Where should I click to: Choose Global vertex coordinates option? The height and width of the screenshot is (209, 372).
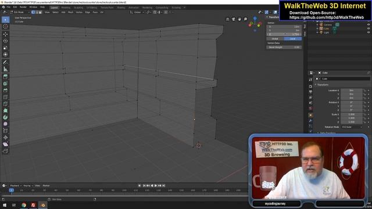[x=275, y=39]
